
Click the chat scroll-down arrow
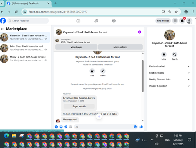click(x=143, y=120)
